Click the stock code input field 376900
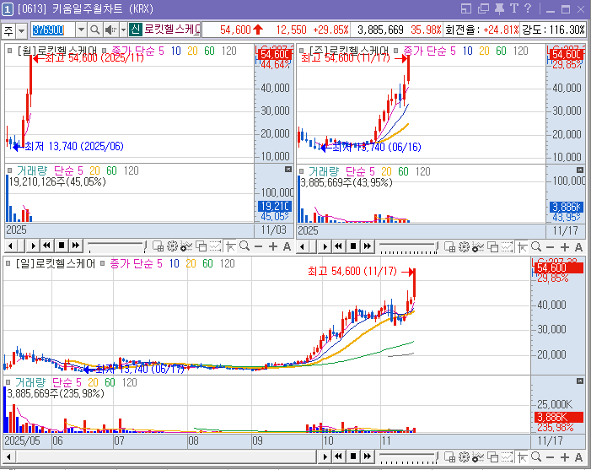Screen dimensions: 591x470 click(53, 30)
